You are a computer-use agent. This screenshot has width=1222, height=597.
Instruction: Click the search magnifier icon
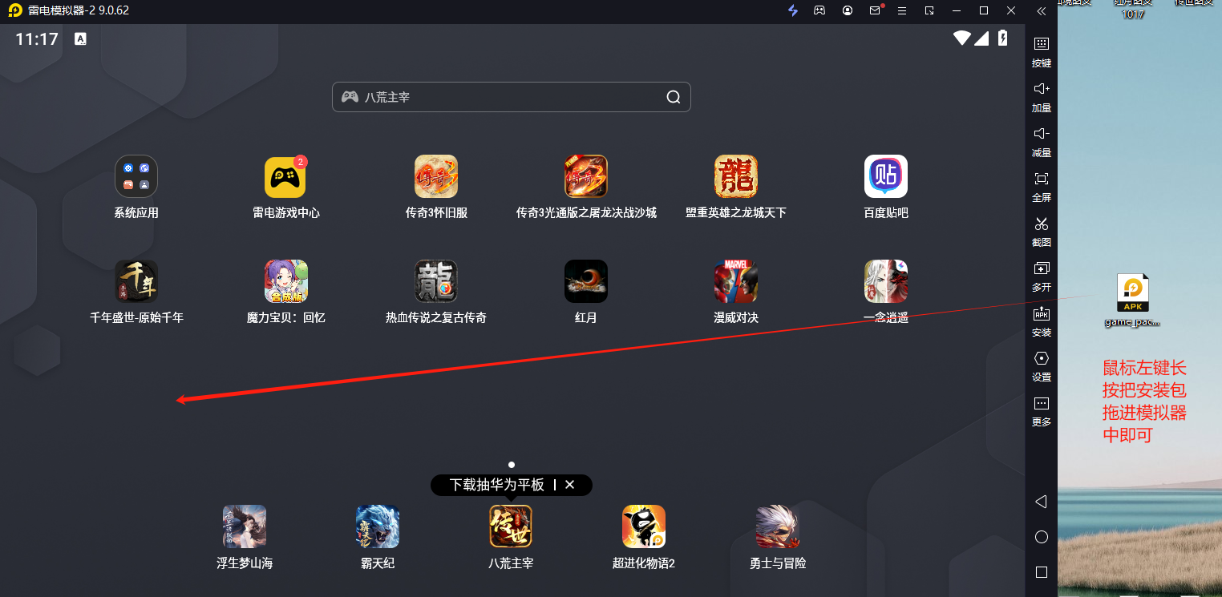(x=674, y=97)
